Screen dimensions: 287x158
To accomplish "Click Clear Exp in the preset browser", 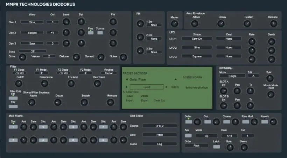I will (x=159, y=100).
